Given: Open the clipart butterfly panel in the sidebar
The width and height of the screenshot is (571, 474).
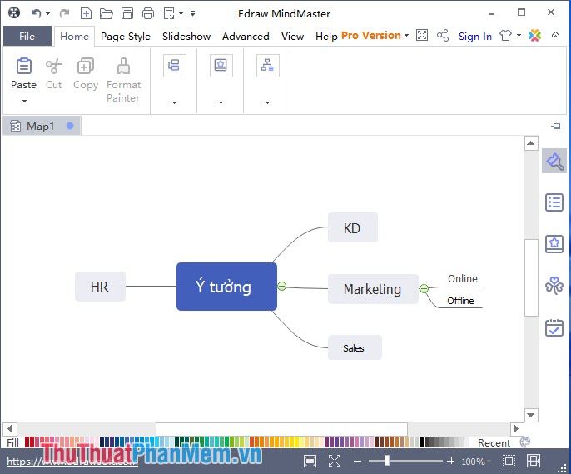Looking at the screenshot, I should coord(554,286).
